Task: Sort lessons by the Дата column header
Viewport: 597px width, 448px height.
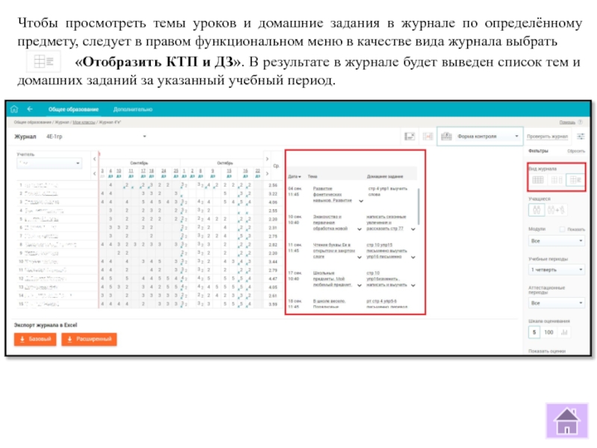Action: coord(294,176)
